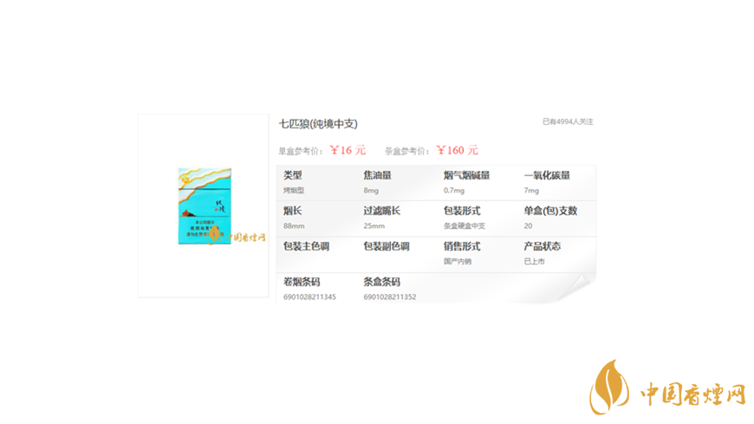Click the 包装形式 value 条盒硬盒中支

(465, 226)
